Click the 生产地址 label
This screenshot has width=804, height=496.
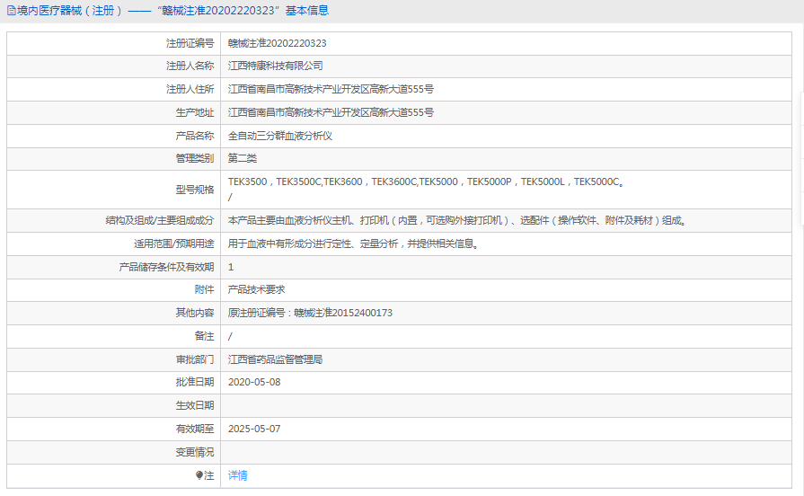point(195,112)
